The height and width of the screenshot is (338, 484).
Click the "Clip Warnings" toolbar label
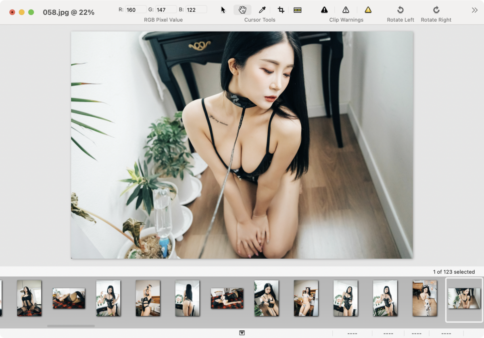tap(346, 20)
